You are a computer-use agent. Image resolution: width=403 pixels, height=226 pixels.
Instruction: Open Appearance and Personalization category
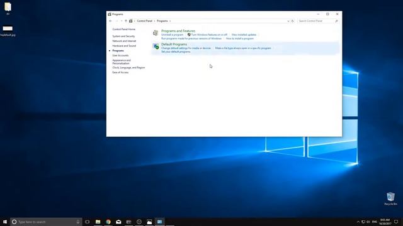pos(122,62)
